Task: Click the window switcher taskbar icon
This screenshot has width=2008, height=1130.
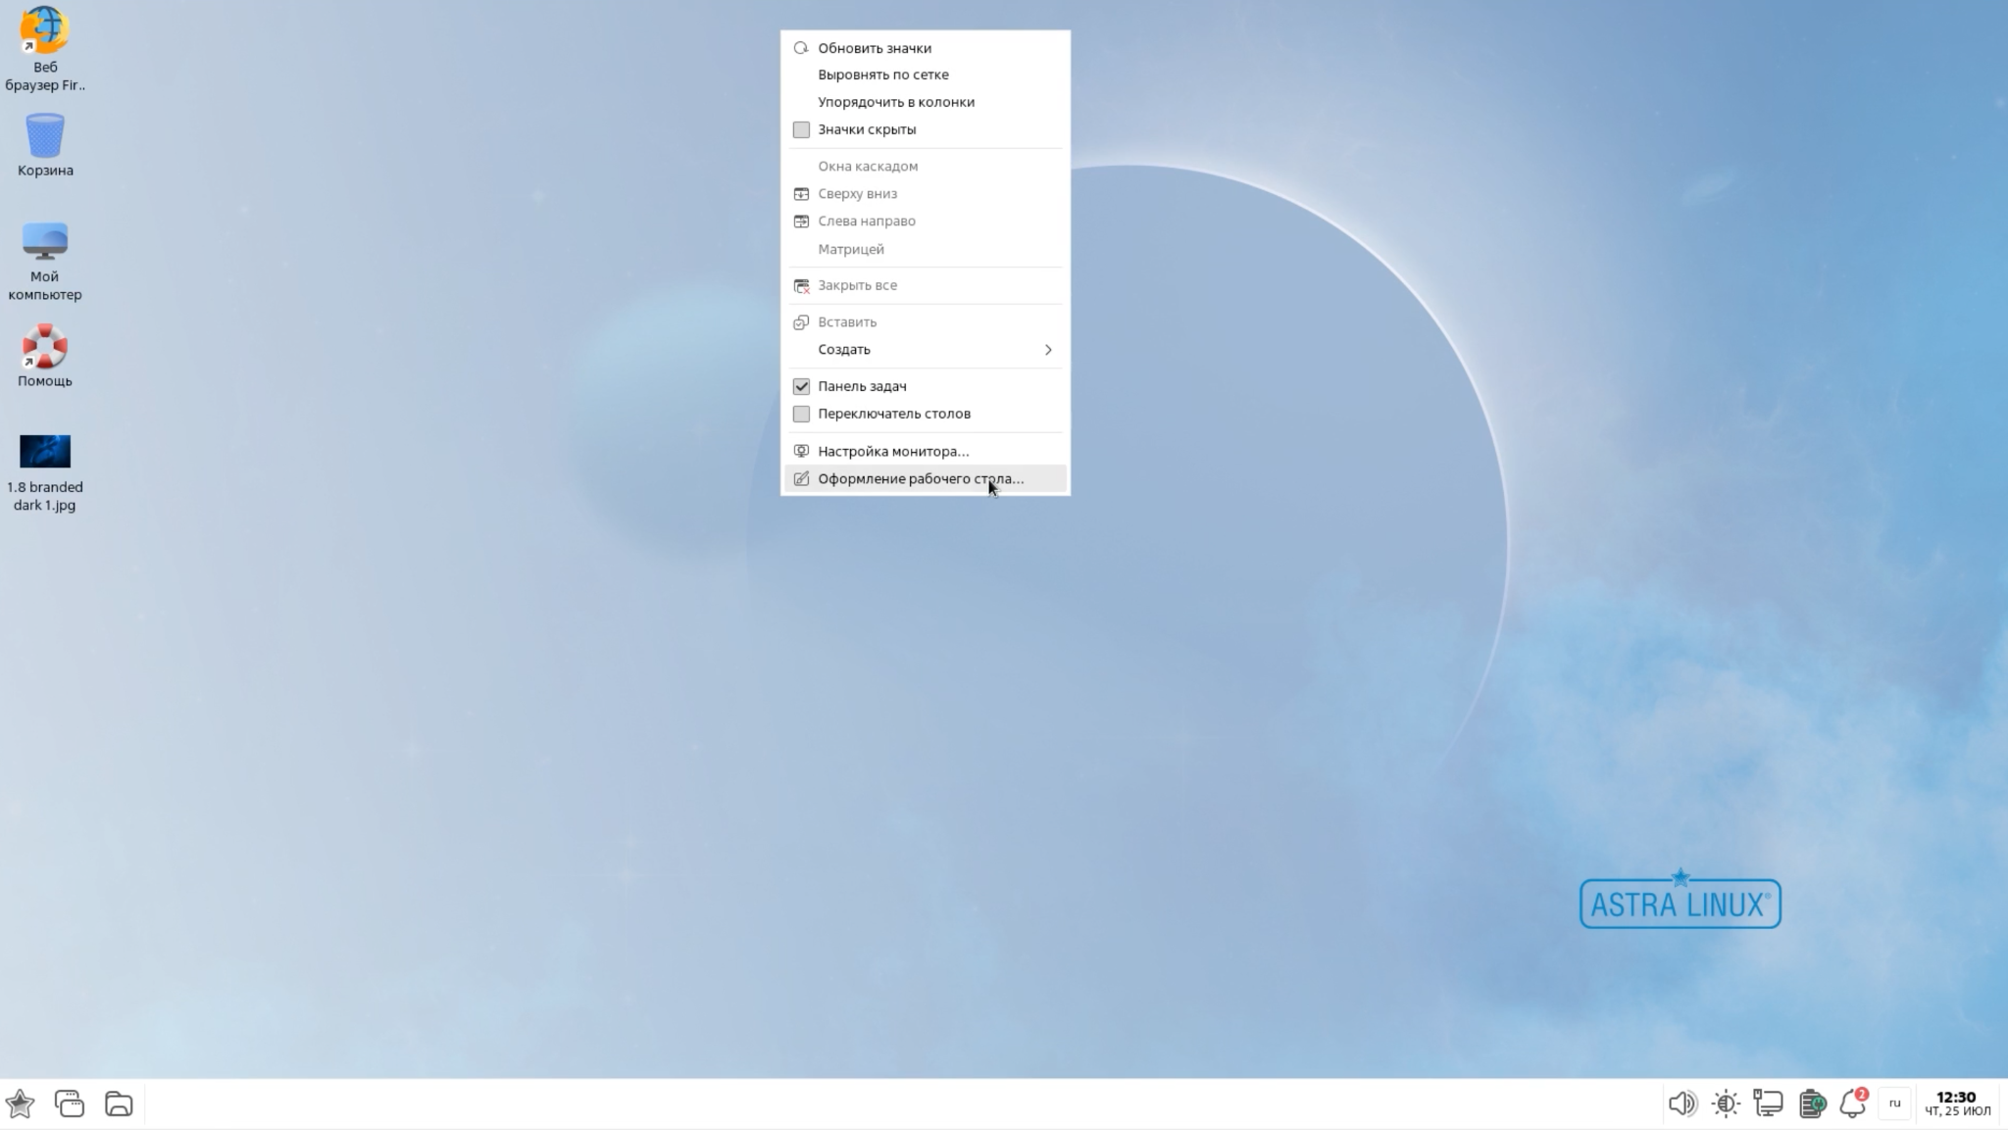Action: (x=70, y=1104)
